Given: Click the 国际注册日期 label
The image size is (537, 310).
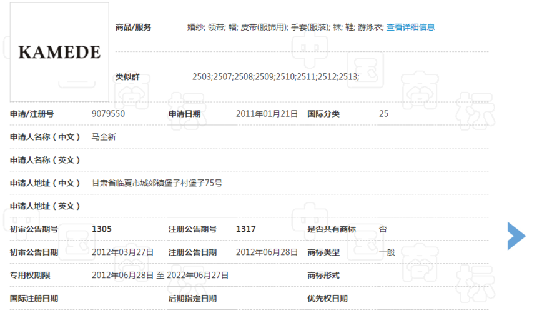Looking at the screenshot, I should coord(34,298).
